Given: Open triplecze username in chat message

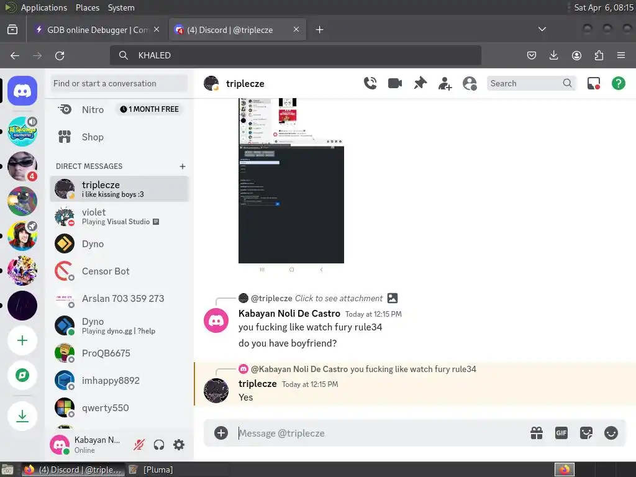Looking at the screenshot, I should coord(258,384).
